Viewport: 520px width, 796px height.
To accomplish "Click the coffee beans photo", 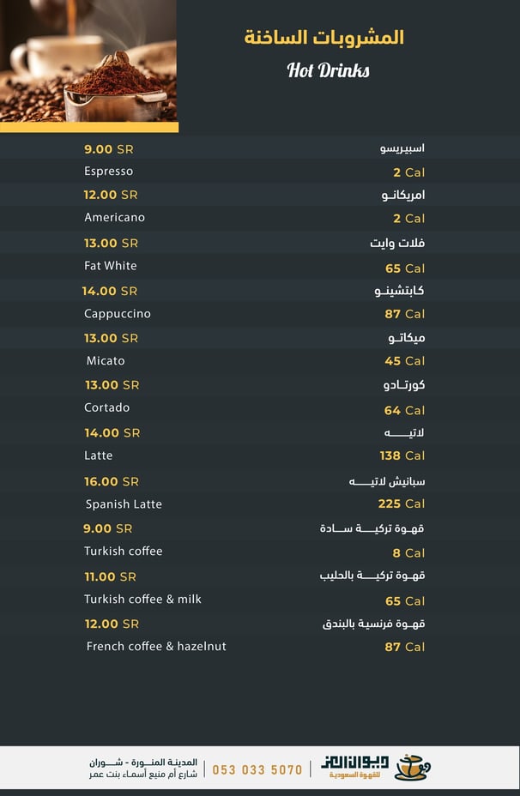I will (x=88, y=60).
